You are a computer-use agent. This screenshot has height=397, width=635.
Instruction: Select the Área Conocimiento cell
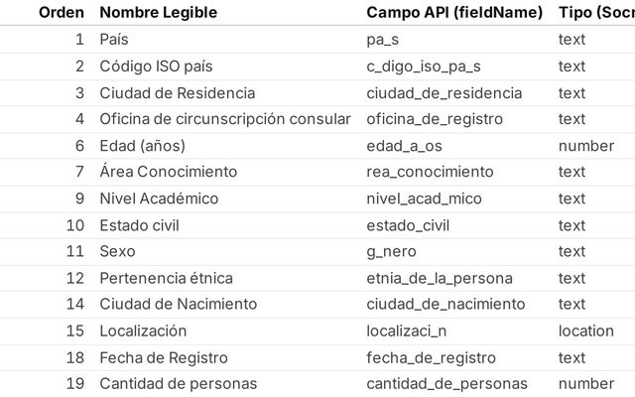click(x=169, y=172)
